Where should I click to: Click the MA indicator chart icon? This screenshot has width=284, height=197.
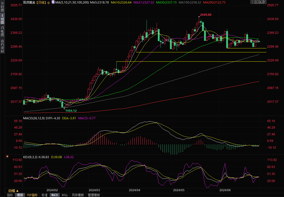tap(53, 2)
